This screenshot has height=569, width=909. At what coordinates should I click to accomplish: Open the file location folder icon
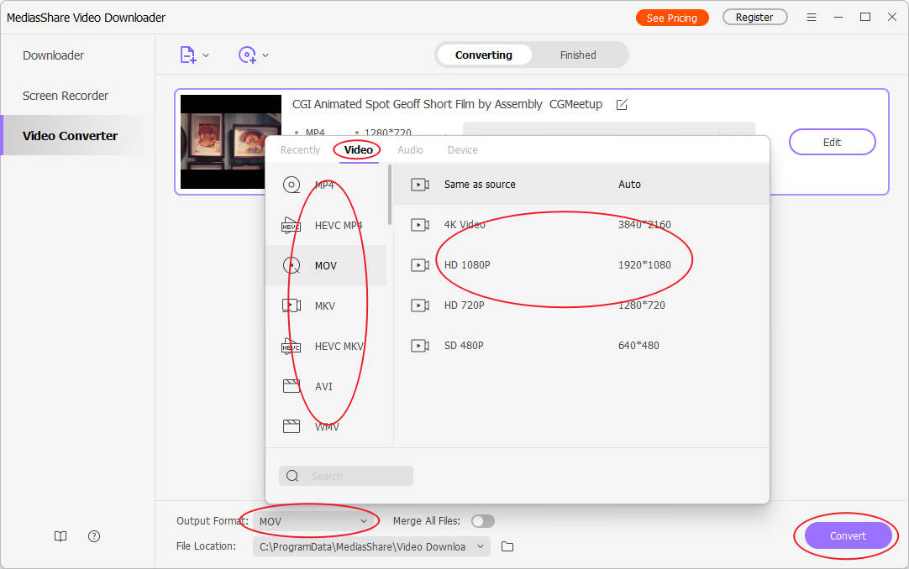(x=507, y=546)
